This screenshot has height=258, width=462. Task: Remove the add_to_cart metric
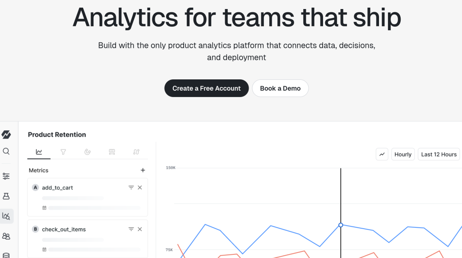tap(140, 188)
